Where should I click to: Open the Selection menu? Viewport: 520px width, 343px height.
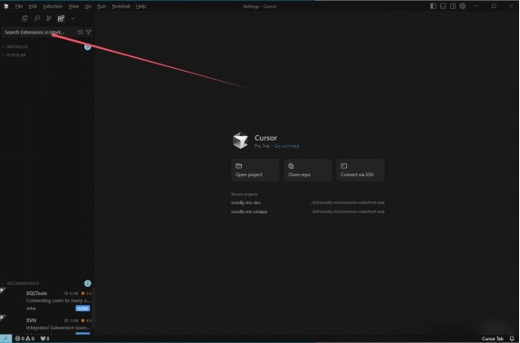tap(53, 6)
